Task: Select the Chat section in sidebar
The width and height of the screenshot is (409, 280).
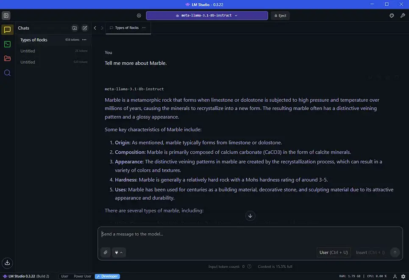Action: (x=7, y=30)
